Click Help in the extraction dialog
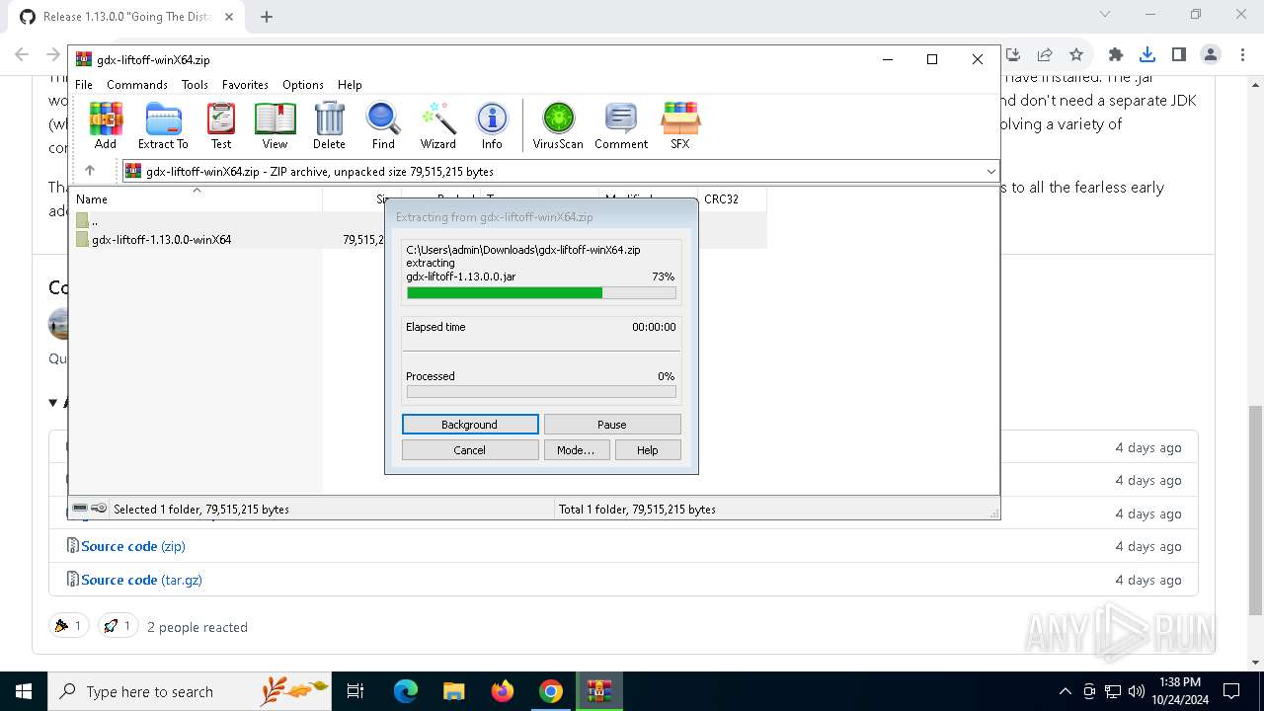The width and height of the screenshot is (1264, 711). tap(648, 449)
